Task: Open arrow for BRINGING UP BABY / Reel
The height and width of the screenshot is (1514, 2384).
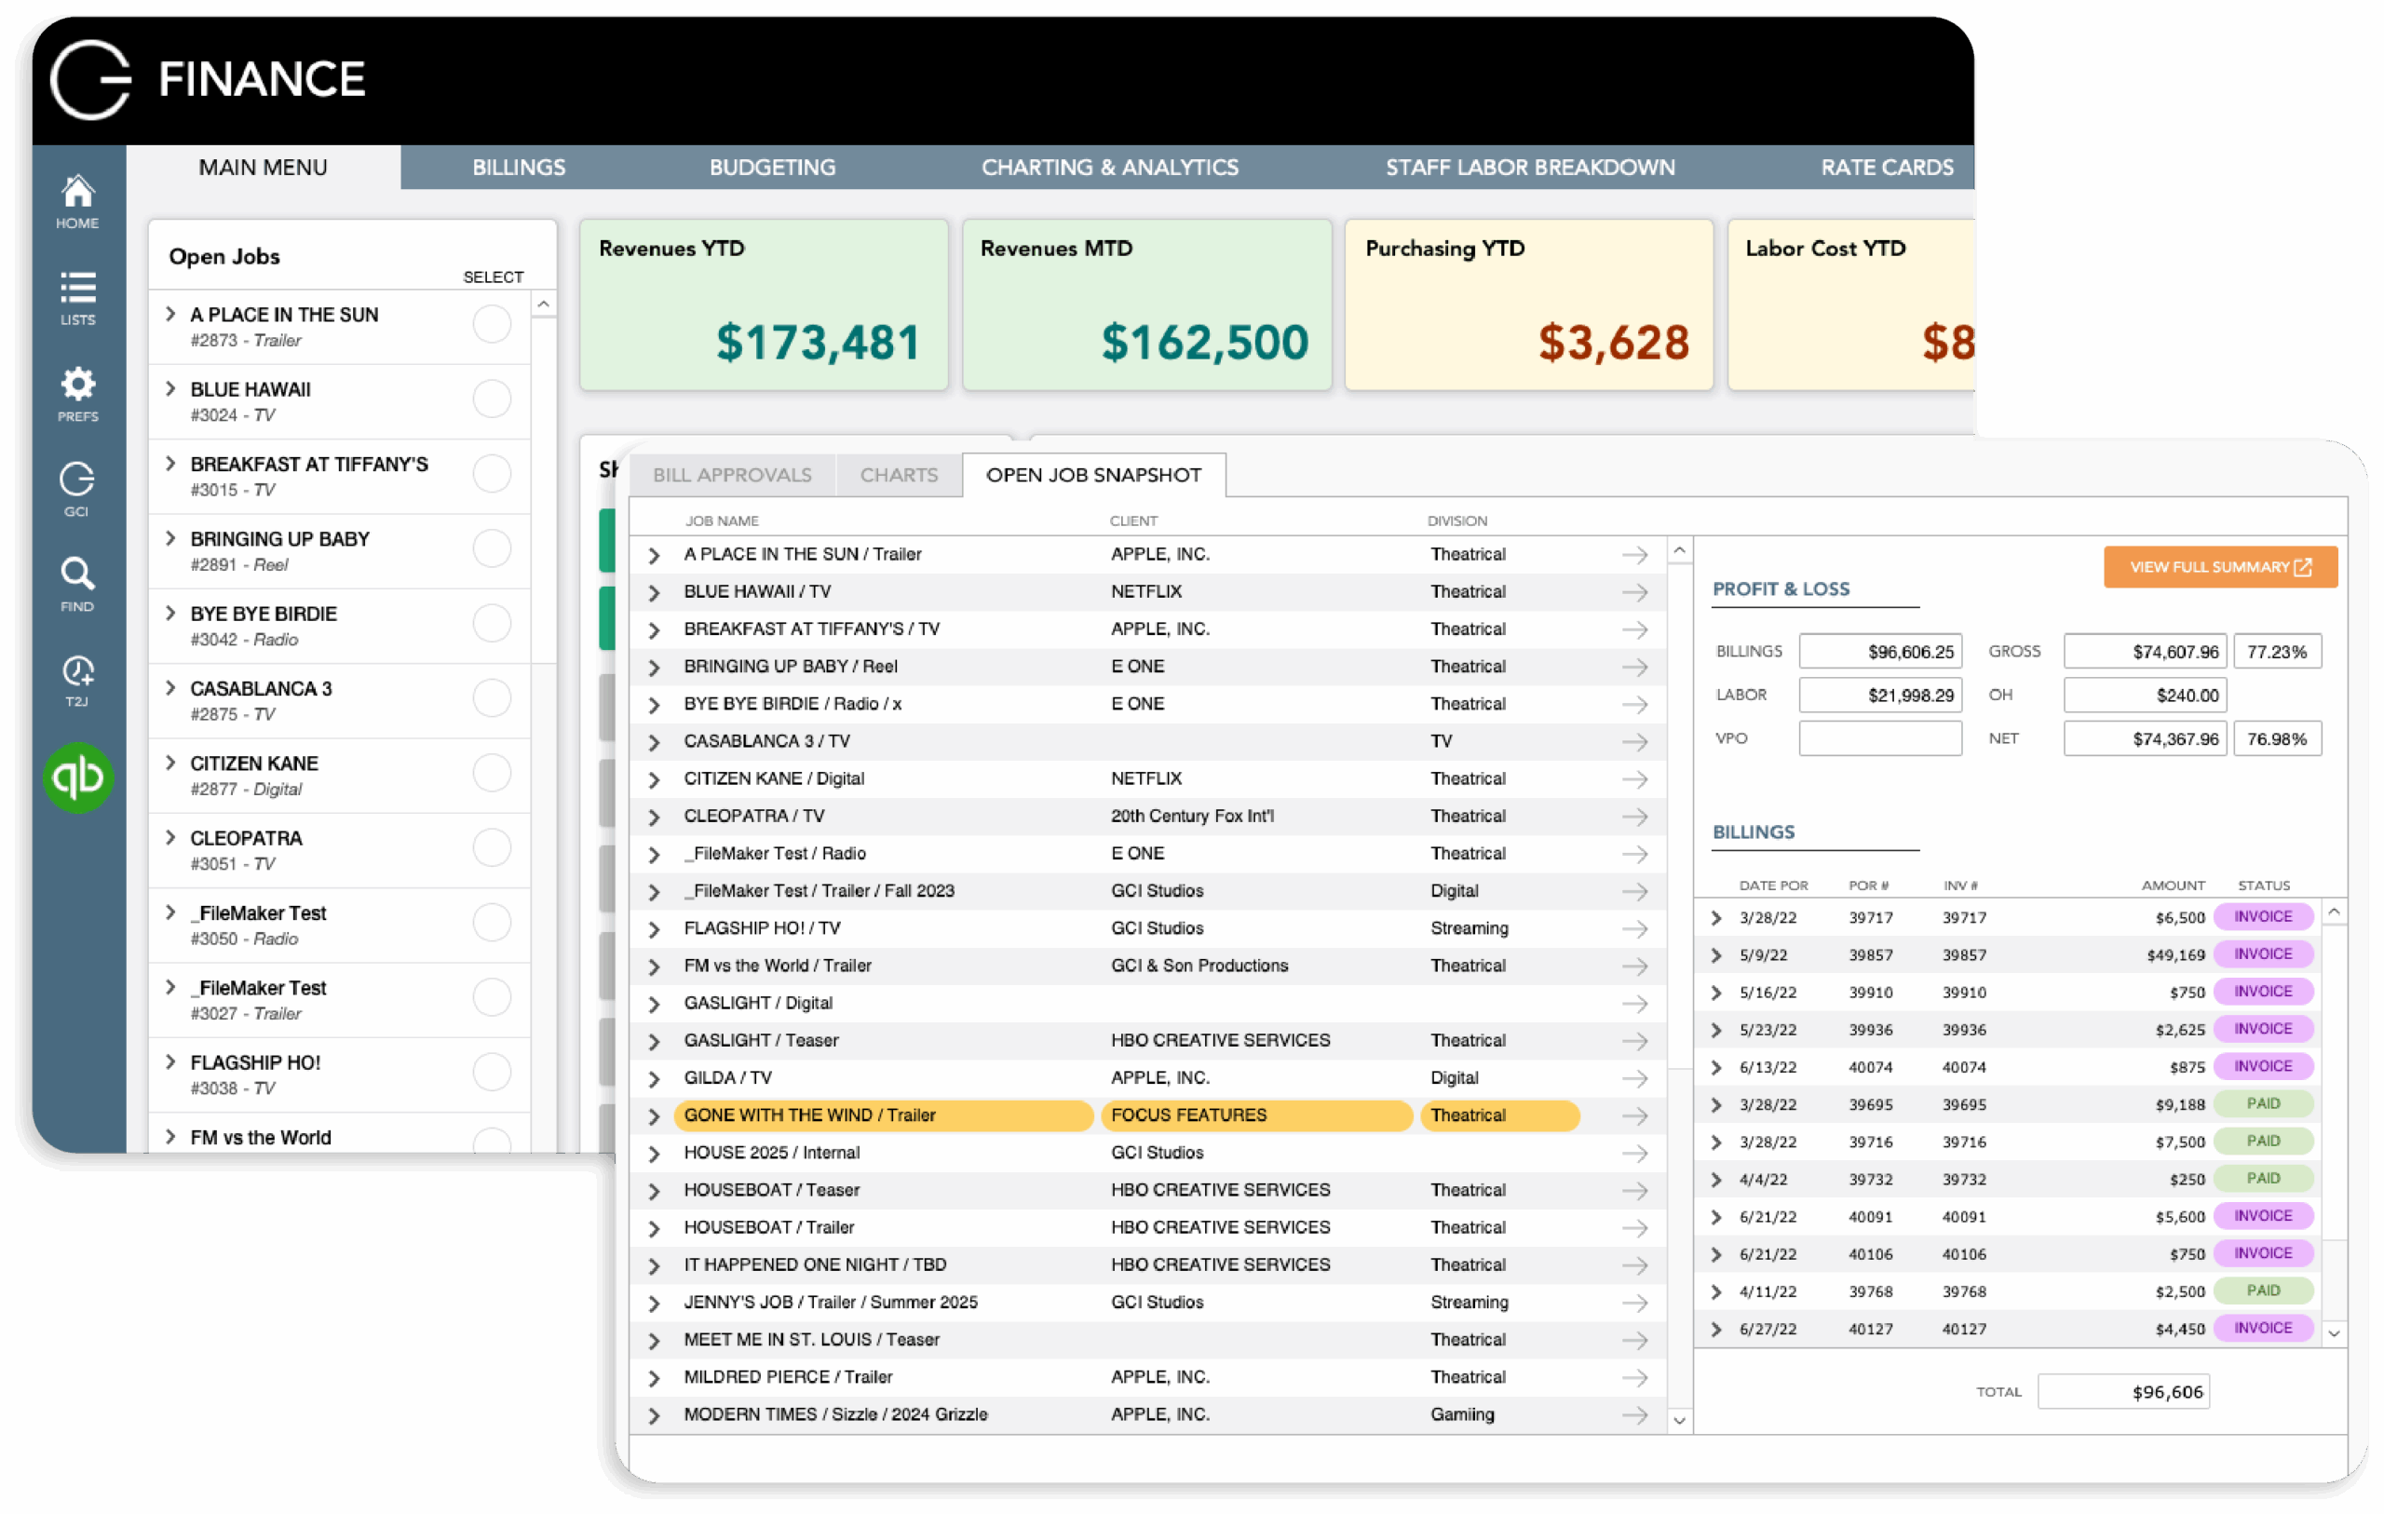Action: (x=1634, y=668)
